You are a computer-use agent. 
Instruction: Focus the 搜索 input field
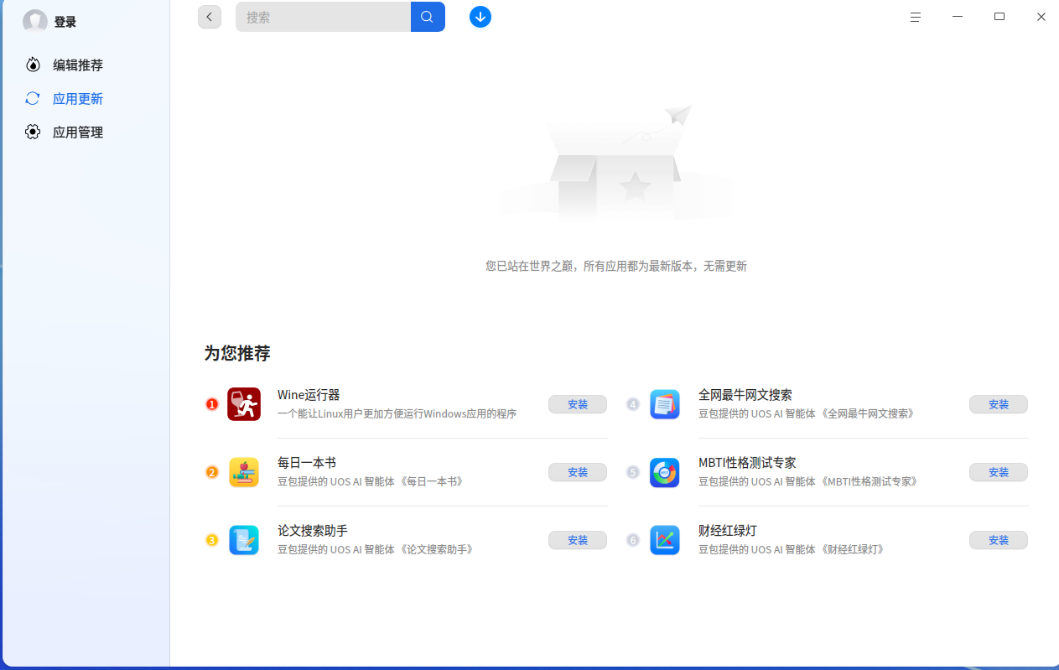pyautogui.click(x=324, y=17)
